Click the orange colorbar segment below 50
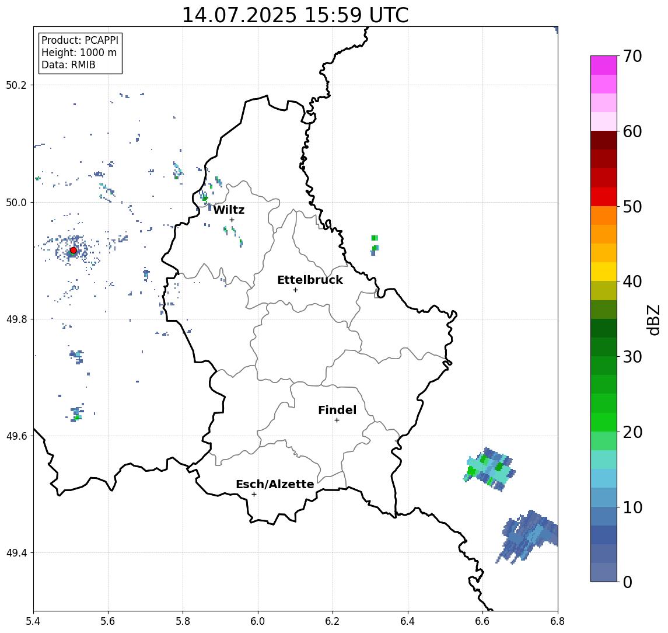The width and height of the screenshot is (668, 633). coord(604,215)
